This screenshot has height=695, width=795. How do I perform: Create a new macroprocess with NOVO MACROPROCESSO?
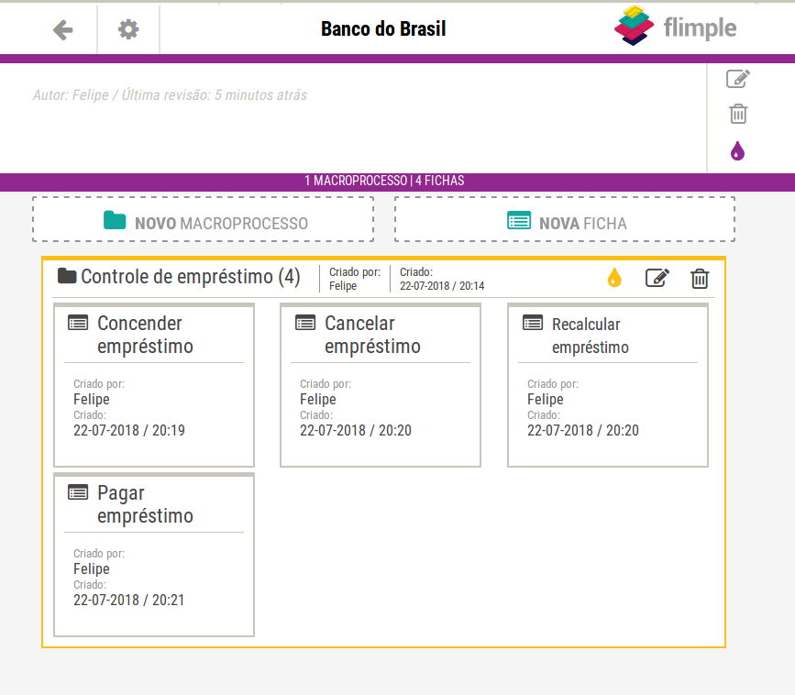click(x=204, y=219)
